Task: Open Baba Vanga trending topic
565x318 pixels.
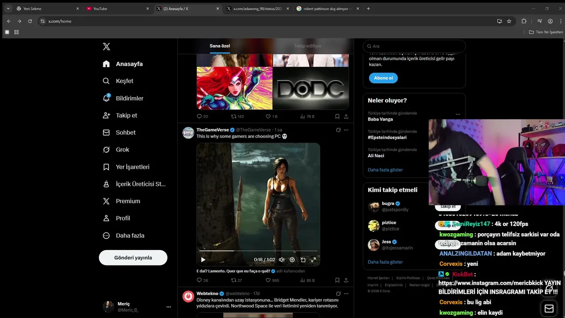Action: coord(380,119)
